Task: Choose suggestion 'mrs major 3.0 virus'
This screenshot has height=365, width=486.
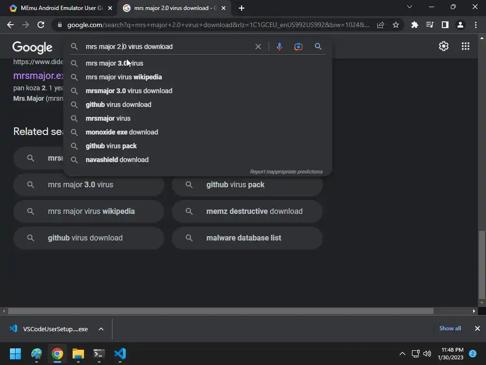Action: [197, 63]
